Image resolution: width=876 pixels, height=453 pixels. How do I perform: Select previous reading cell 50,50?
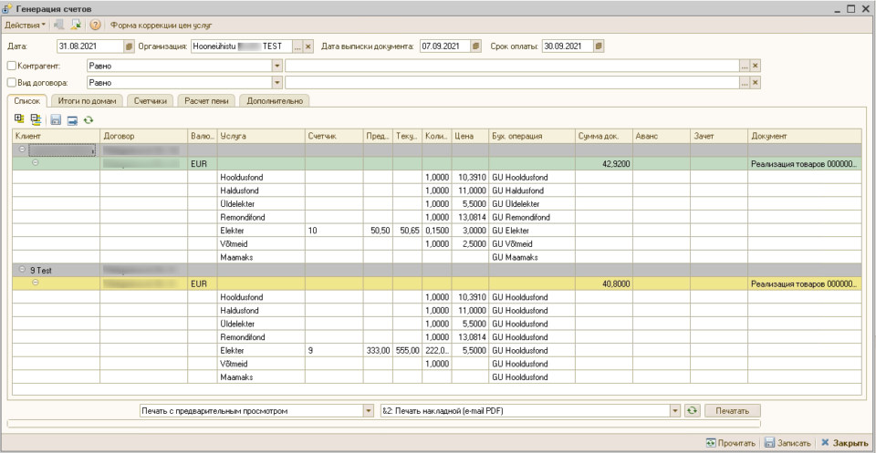(x=378, y=231)
